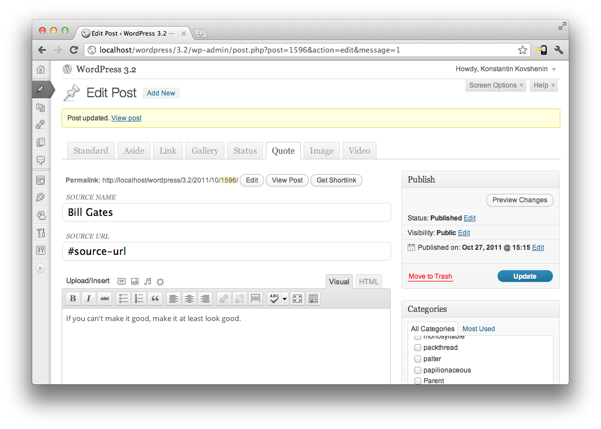Click Add New post button

tap(161, 93)
